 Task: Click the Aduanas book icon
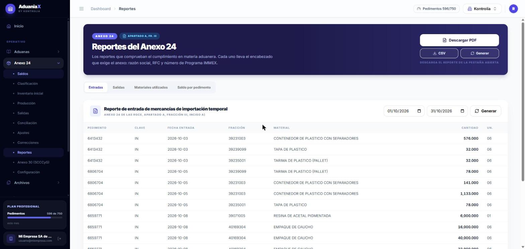click(x=9, y=52)
